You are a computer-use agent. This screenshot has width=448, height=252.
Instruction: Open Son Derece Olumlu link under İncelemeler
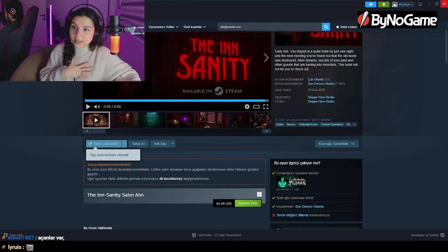(309, 206)
